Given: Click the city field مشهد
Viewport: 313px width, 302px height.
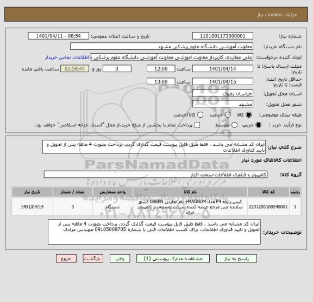Looking at the screenshot, I should tap(223, 104).
